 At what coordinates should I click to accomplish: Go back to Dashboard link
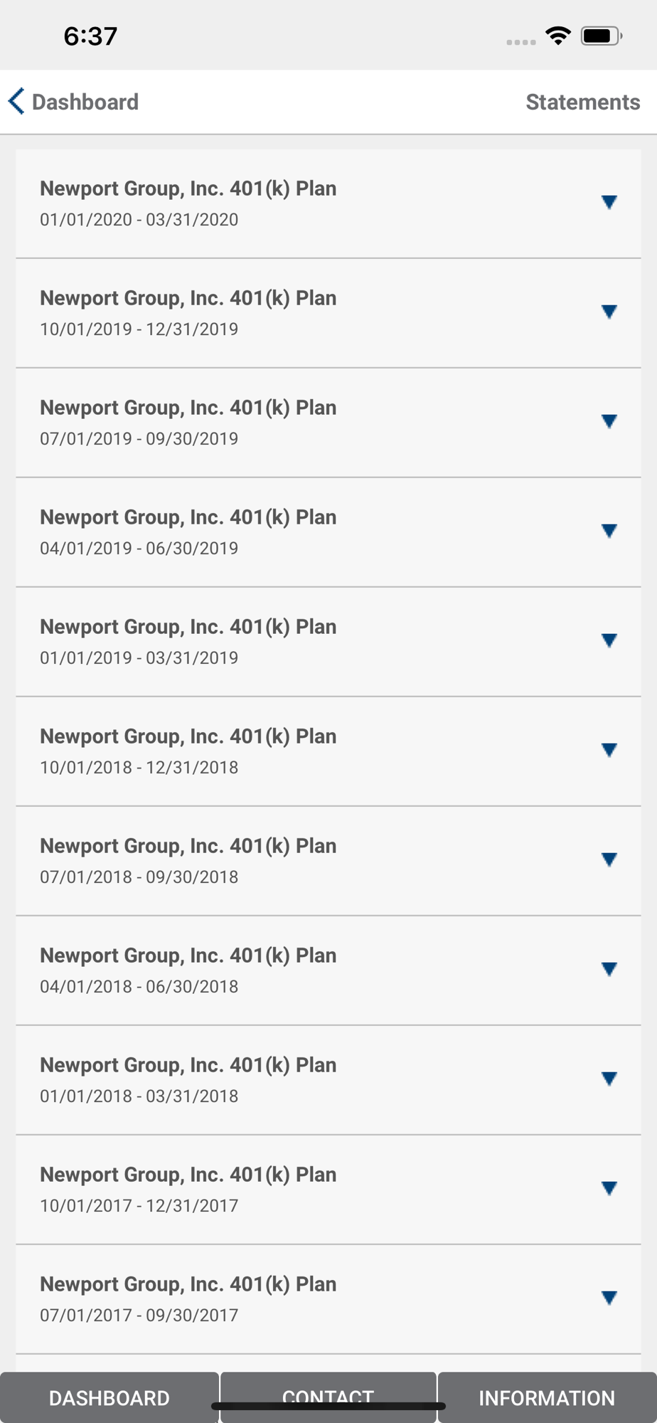tap(85, 102)
